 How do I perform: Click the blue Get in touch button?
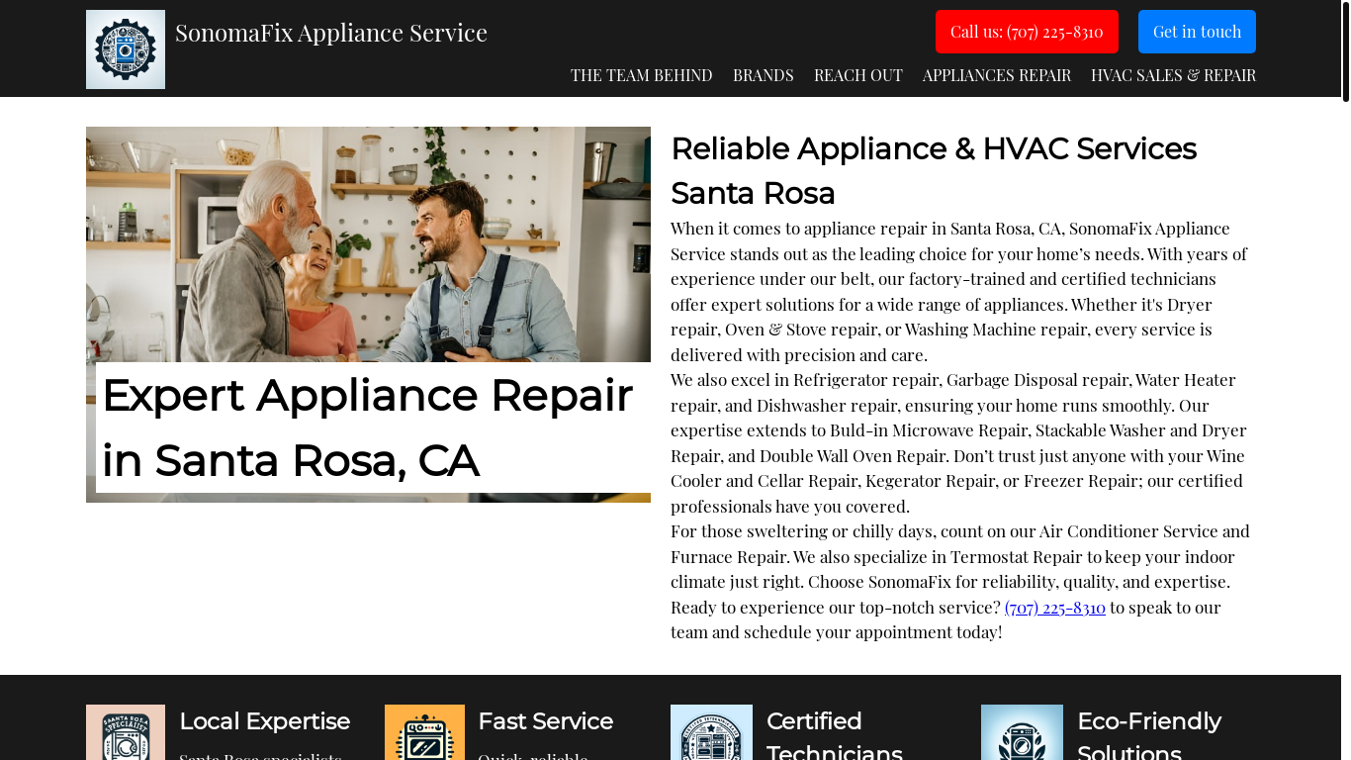click(x=1197, y=32)
